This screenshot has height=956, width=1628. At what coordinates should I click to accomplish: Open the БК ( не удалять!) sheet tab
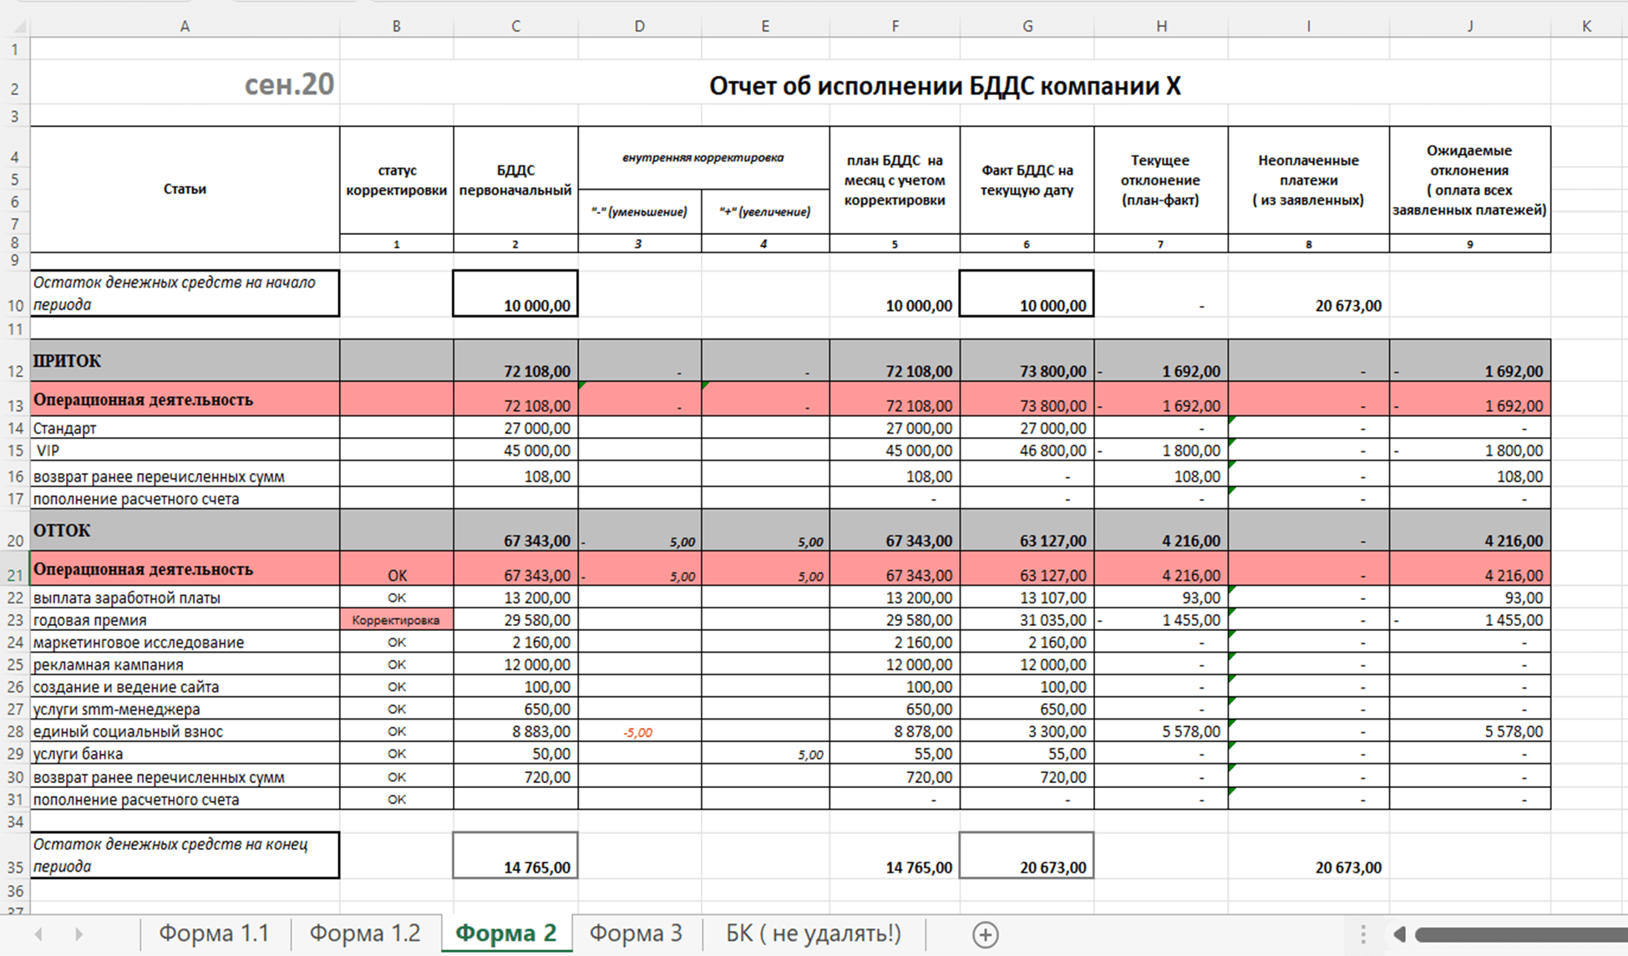coord(814,933)
